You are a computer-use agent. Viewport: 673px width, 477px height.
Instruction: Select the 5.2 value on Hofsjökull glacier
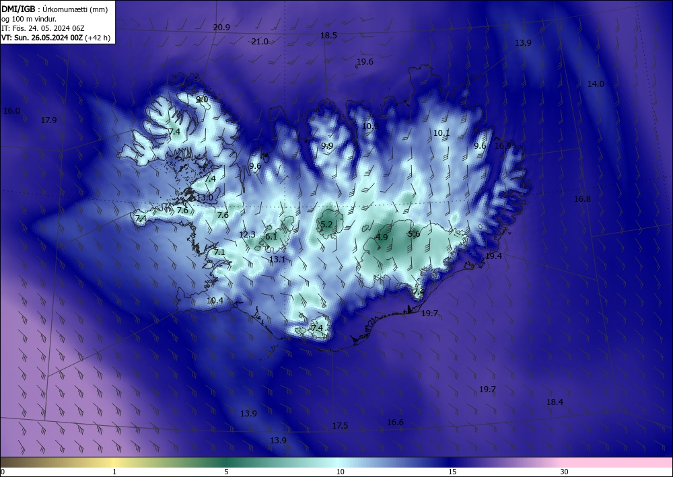click(326, 225)
